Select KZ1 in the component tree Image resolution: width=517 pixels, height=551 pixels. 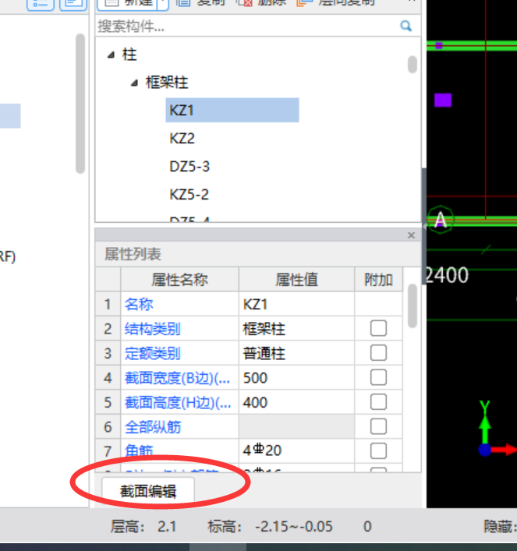pyautogui.click(x=232, y=110)
